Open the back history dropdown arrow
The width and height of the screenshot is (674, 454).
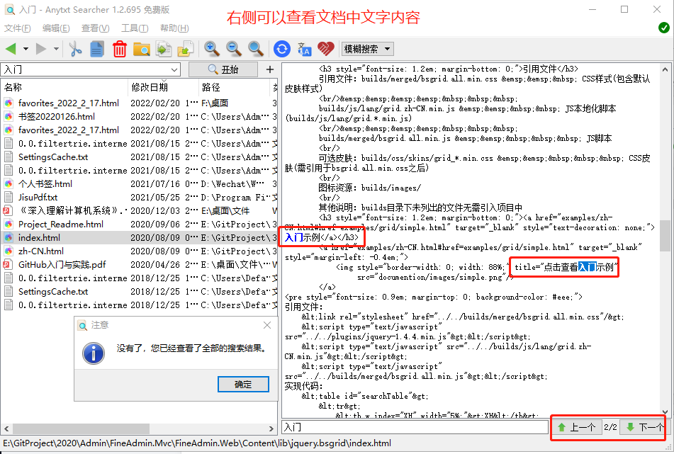26,49
